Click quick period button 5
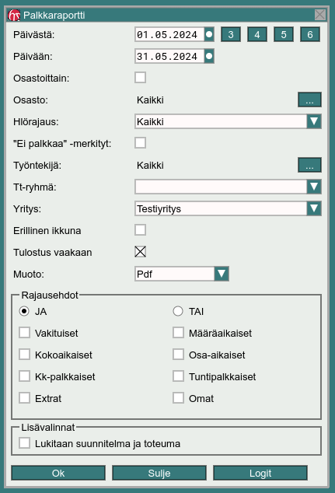Viewport: 335px width, 493px height. coord(284,34)
